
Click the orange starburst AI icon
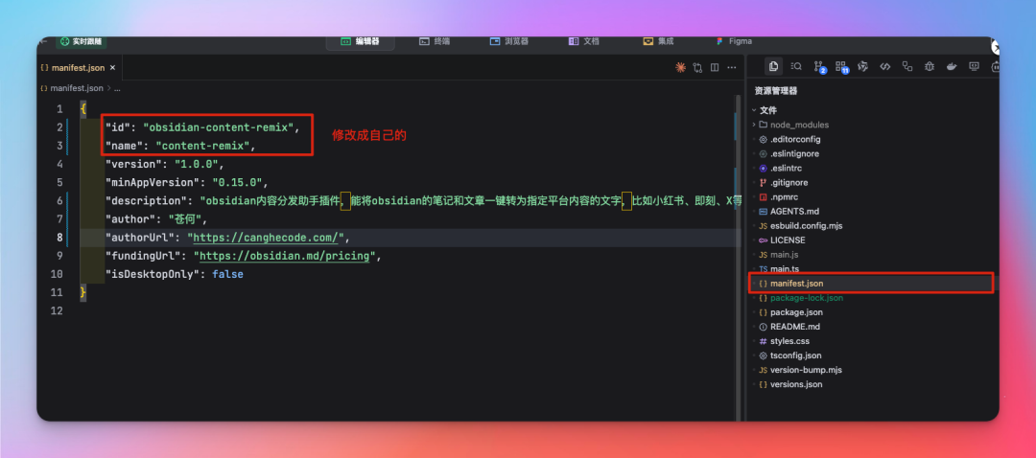coord(680,67)
